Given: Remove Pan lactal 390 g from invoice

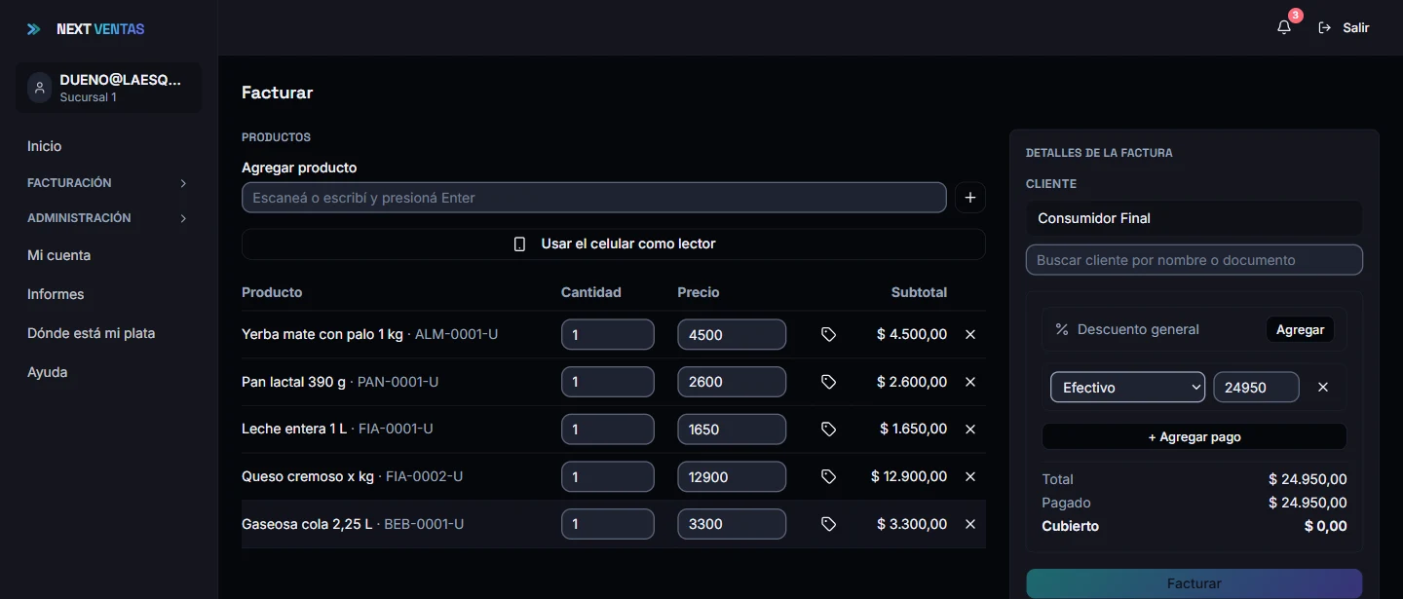Looking at the screenshot, I should [970, 382].
